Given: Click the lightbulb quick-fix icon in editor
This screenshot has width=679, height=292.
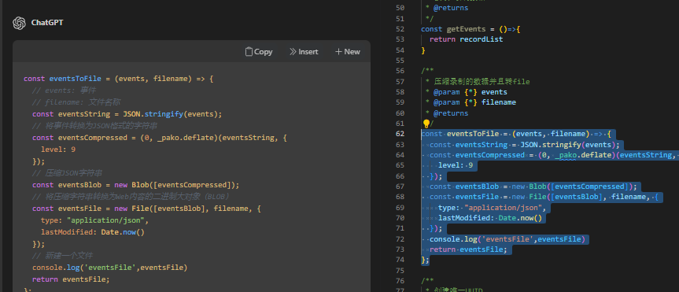Looking at the screenshot, I should pyautogui.click(x=426, y=124).
